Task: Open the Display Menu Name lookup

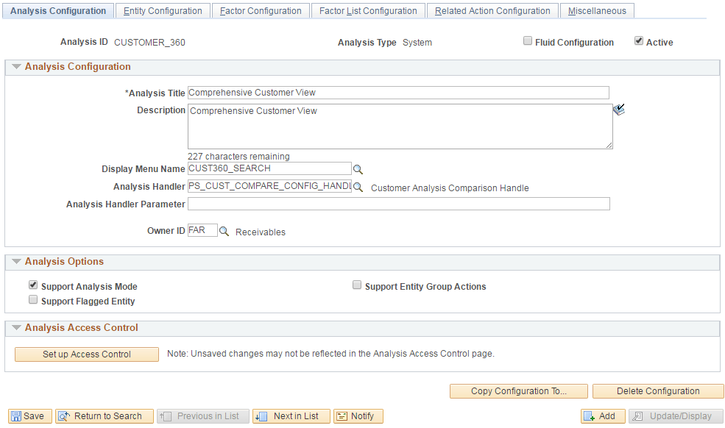Action: click(358, 169)
